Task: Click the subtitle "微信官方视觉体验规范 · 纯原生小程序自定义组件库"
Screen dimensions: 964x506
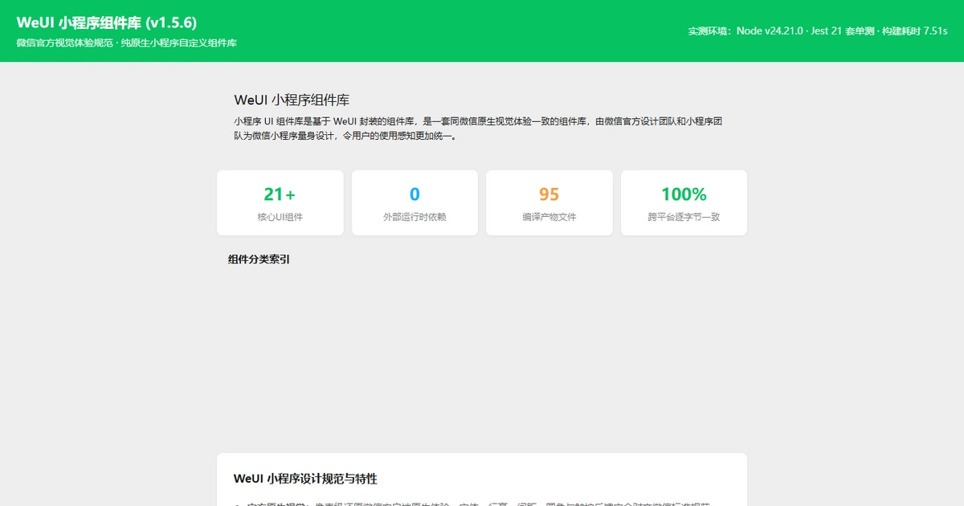Action: pyautogui.click(x=126, y=43)
